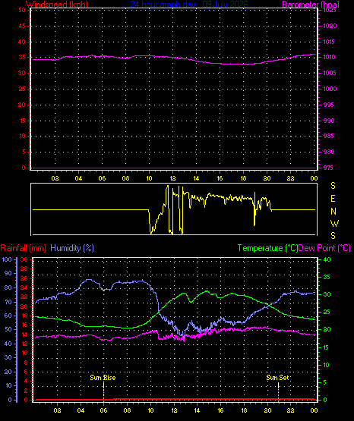
Task: Select the Humidity (%) legend label
Action: point(72,248)
